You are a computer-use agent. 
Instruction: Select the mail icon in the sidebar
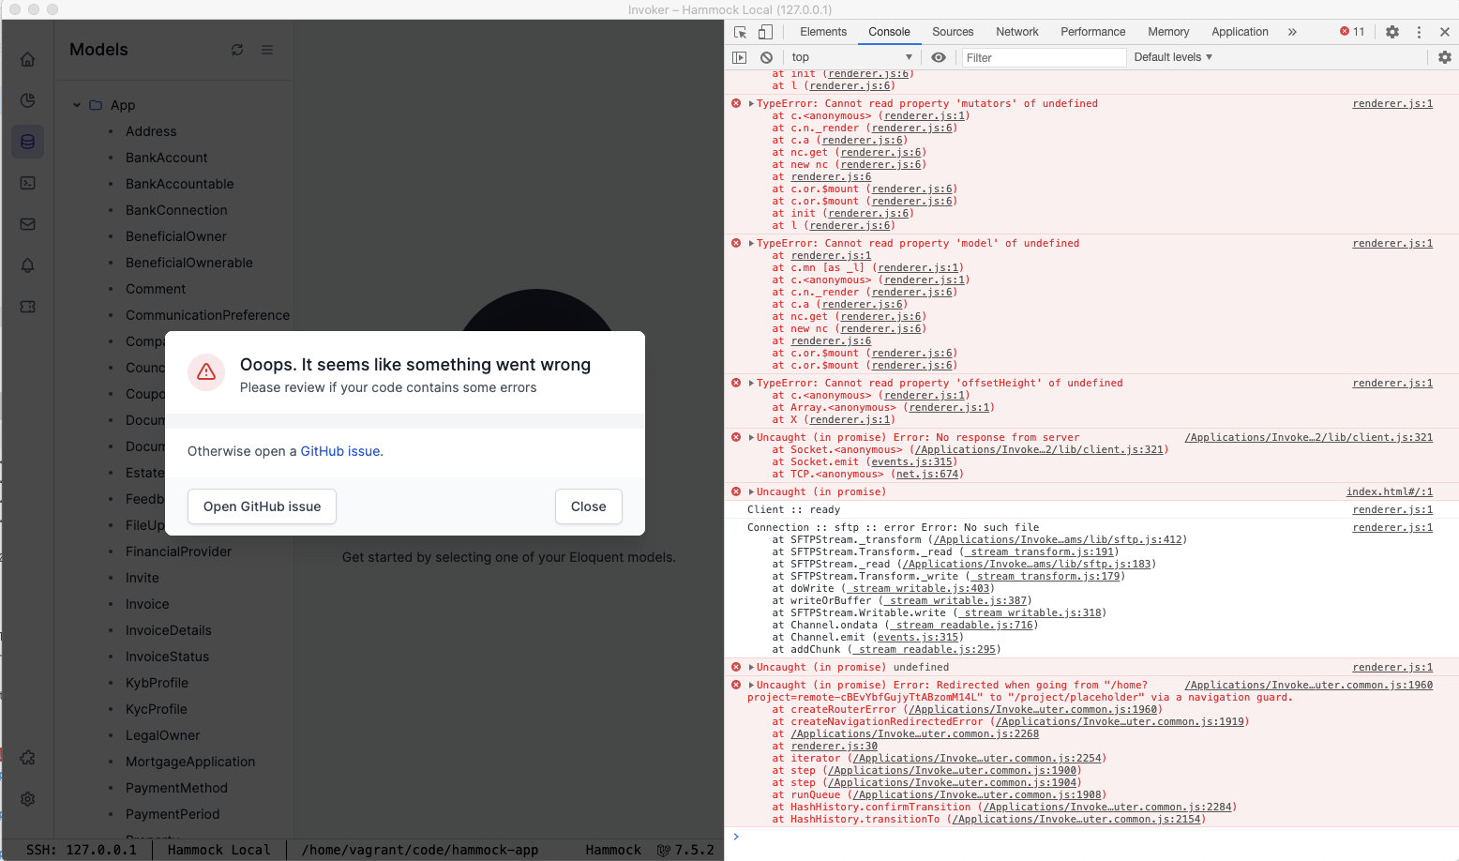tap(27, 223)
